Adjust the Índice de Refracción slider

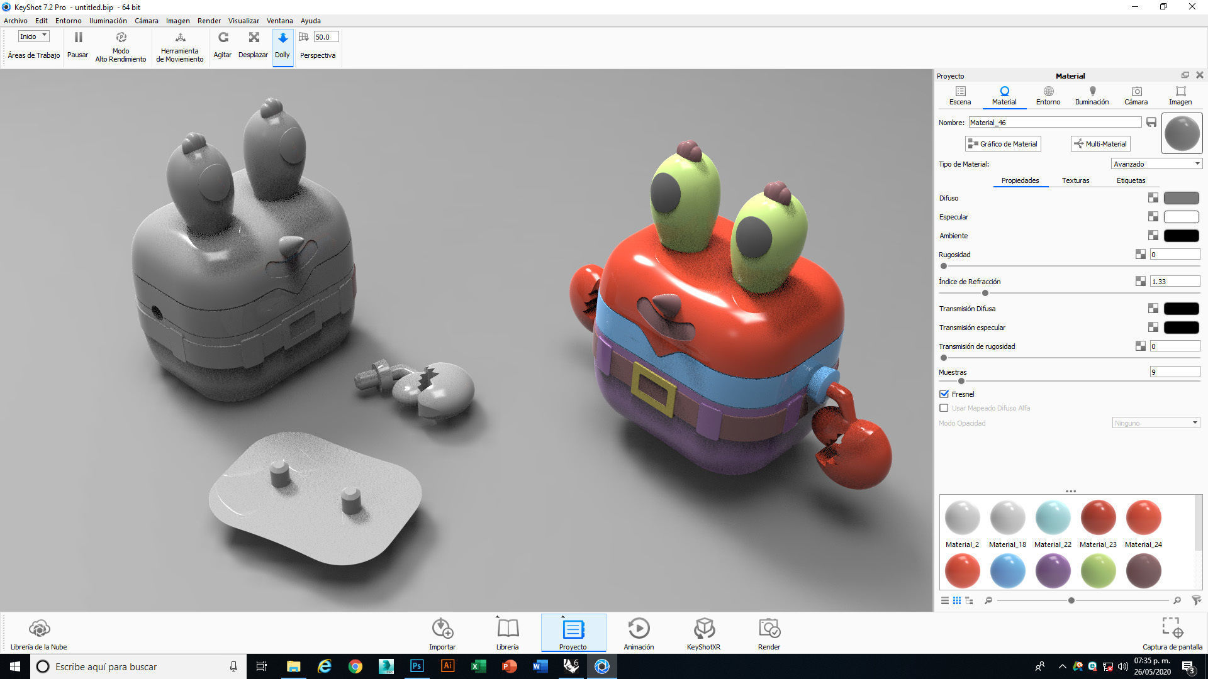(x=985, y=293)
